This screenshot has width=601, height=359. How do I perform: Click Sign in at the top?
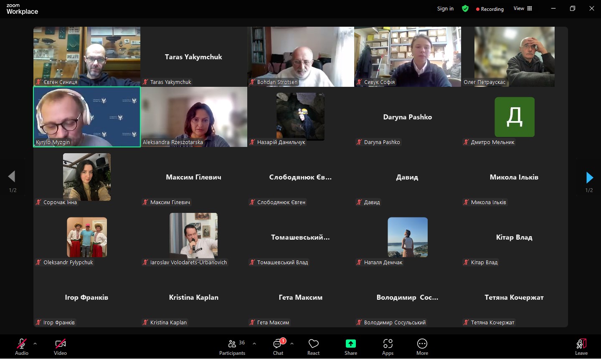[x=445, y=9]
